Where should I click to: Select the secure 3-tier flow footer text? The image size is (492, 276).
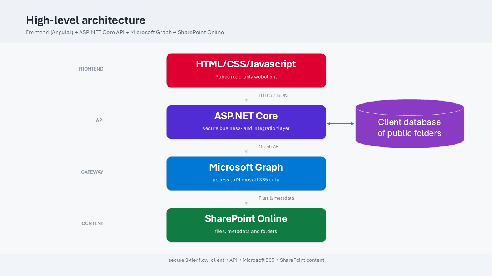click(246, 260)
